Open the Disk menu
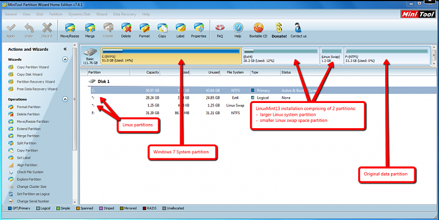The height and width of the screenshot is (220, 439). pos(39,14)
